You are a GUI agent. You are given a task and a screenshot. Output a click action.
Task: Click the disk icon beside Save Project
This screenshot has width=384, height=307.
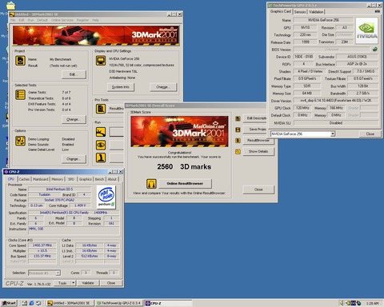(x=238, y=130)
